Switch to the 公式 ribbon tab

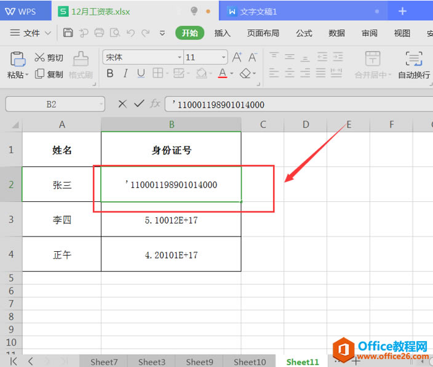(x=304, y=33)
